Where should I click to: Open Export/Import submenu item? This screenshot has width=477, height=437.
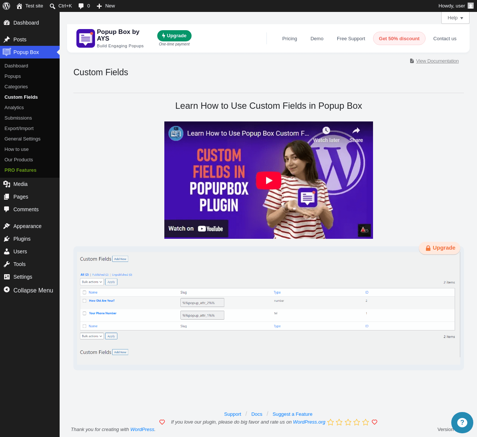[19, 129]
